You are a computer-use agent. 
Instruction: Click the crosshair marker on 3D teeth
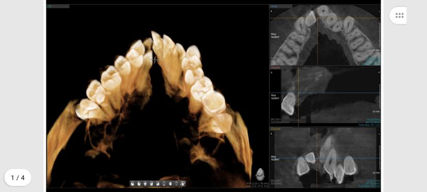155,60
